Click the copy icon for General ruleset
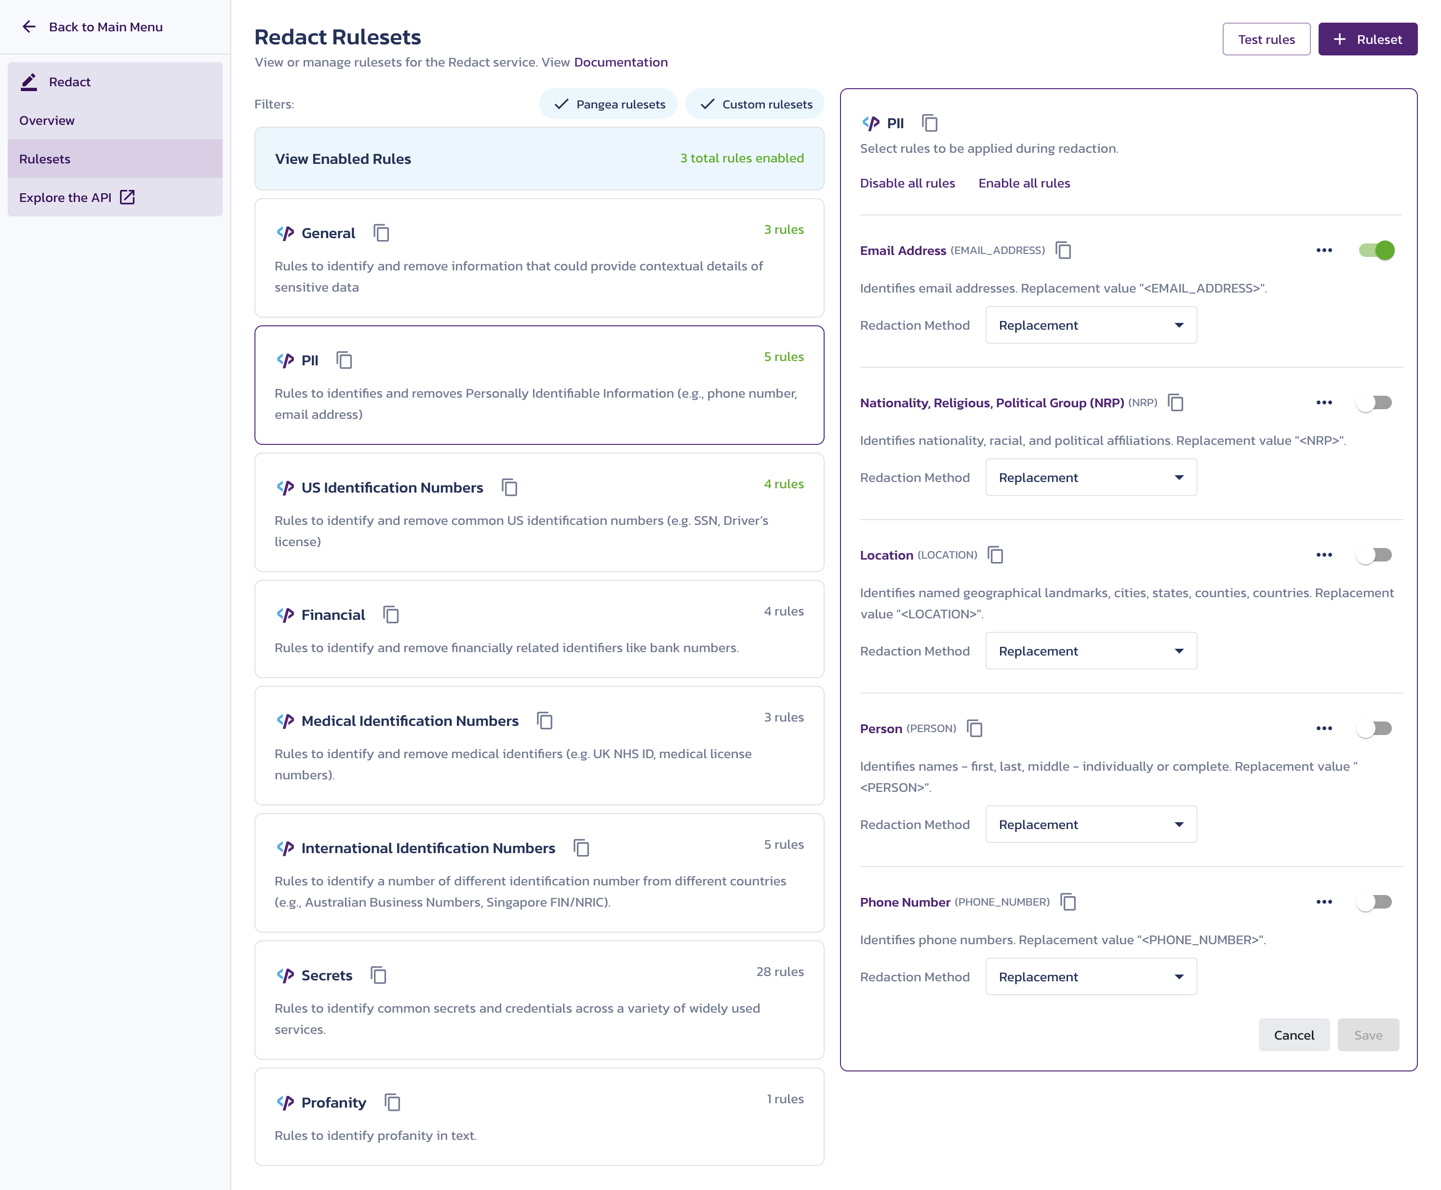Screen dimensions: 1441x1190 [381, 232]
